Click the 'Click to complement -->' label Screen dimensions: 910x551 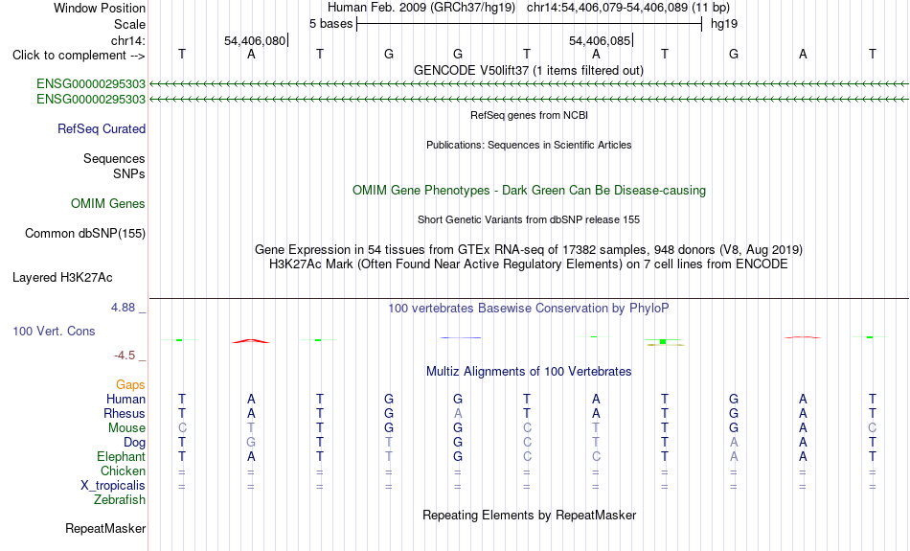(79, 56)
